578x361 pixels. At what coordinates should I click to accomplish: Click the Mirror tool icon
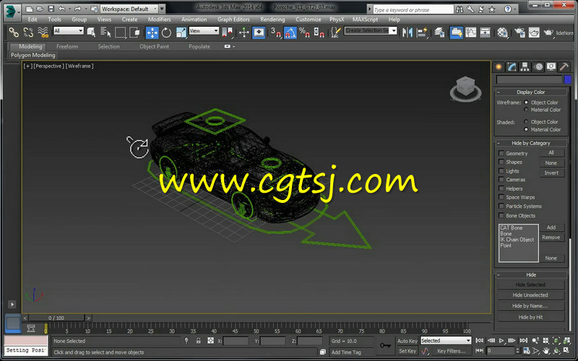pyautogui.click(x=407, y=32)
